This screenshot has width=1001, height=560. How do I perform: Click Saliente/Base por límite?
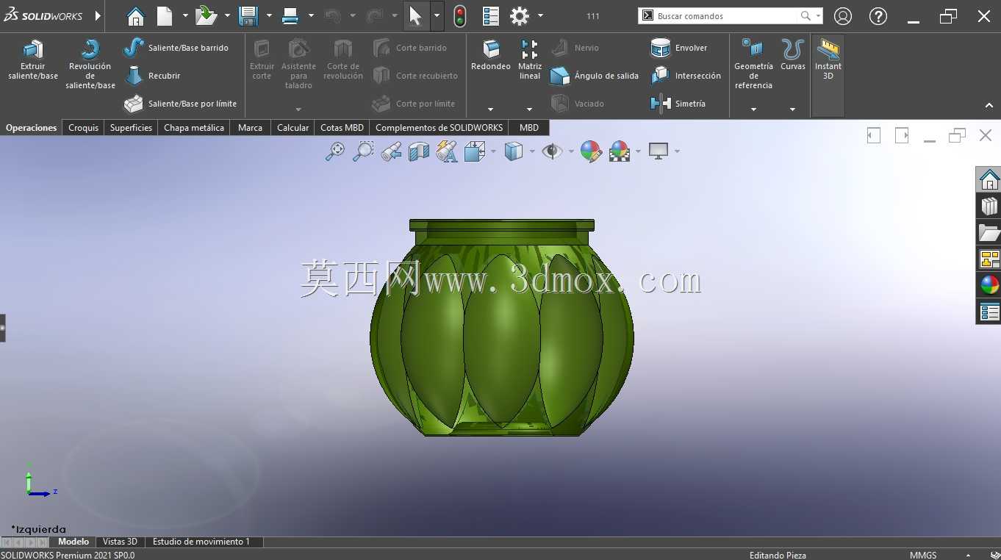point(180,104)
